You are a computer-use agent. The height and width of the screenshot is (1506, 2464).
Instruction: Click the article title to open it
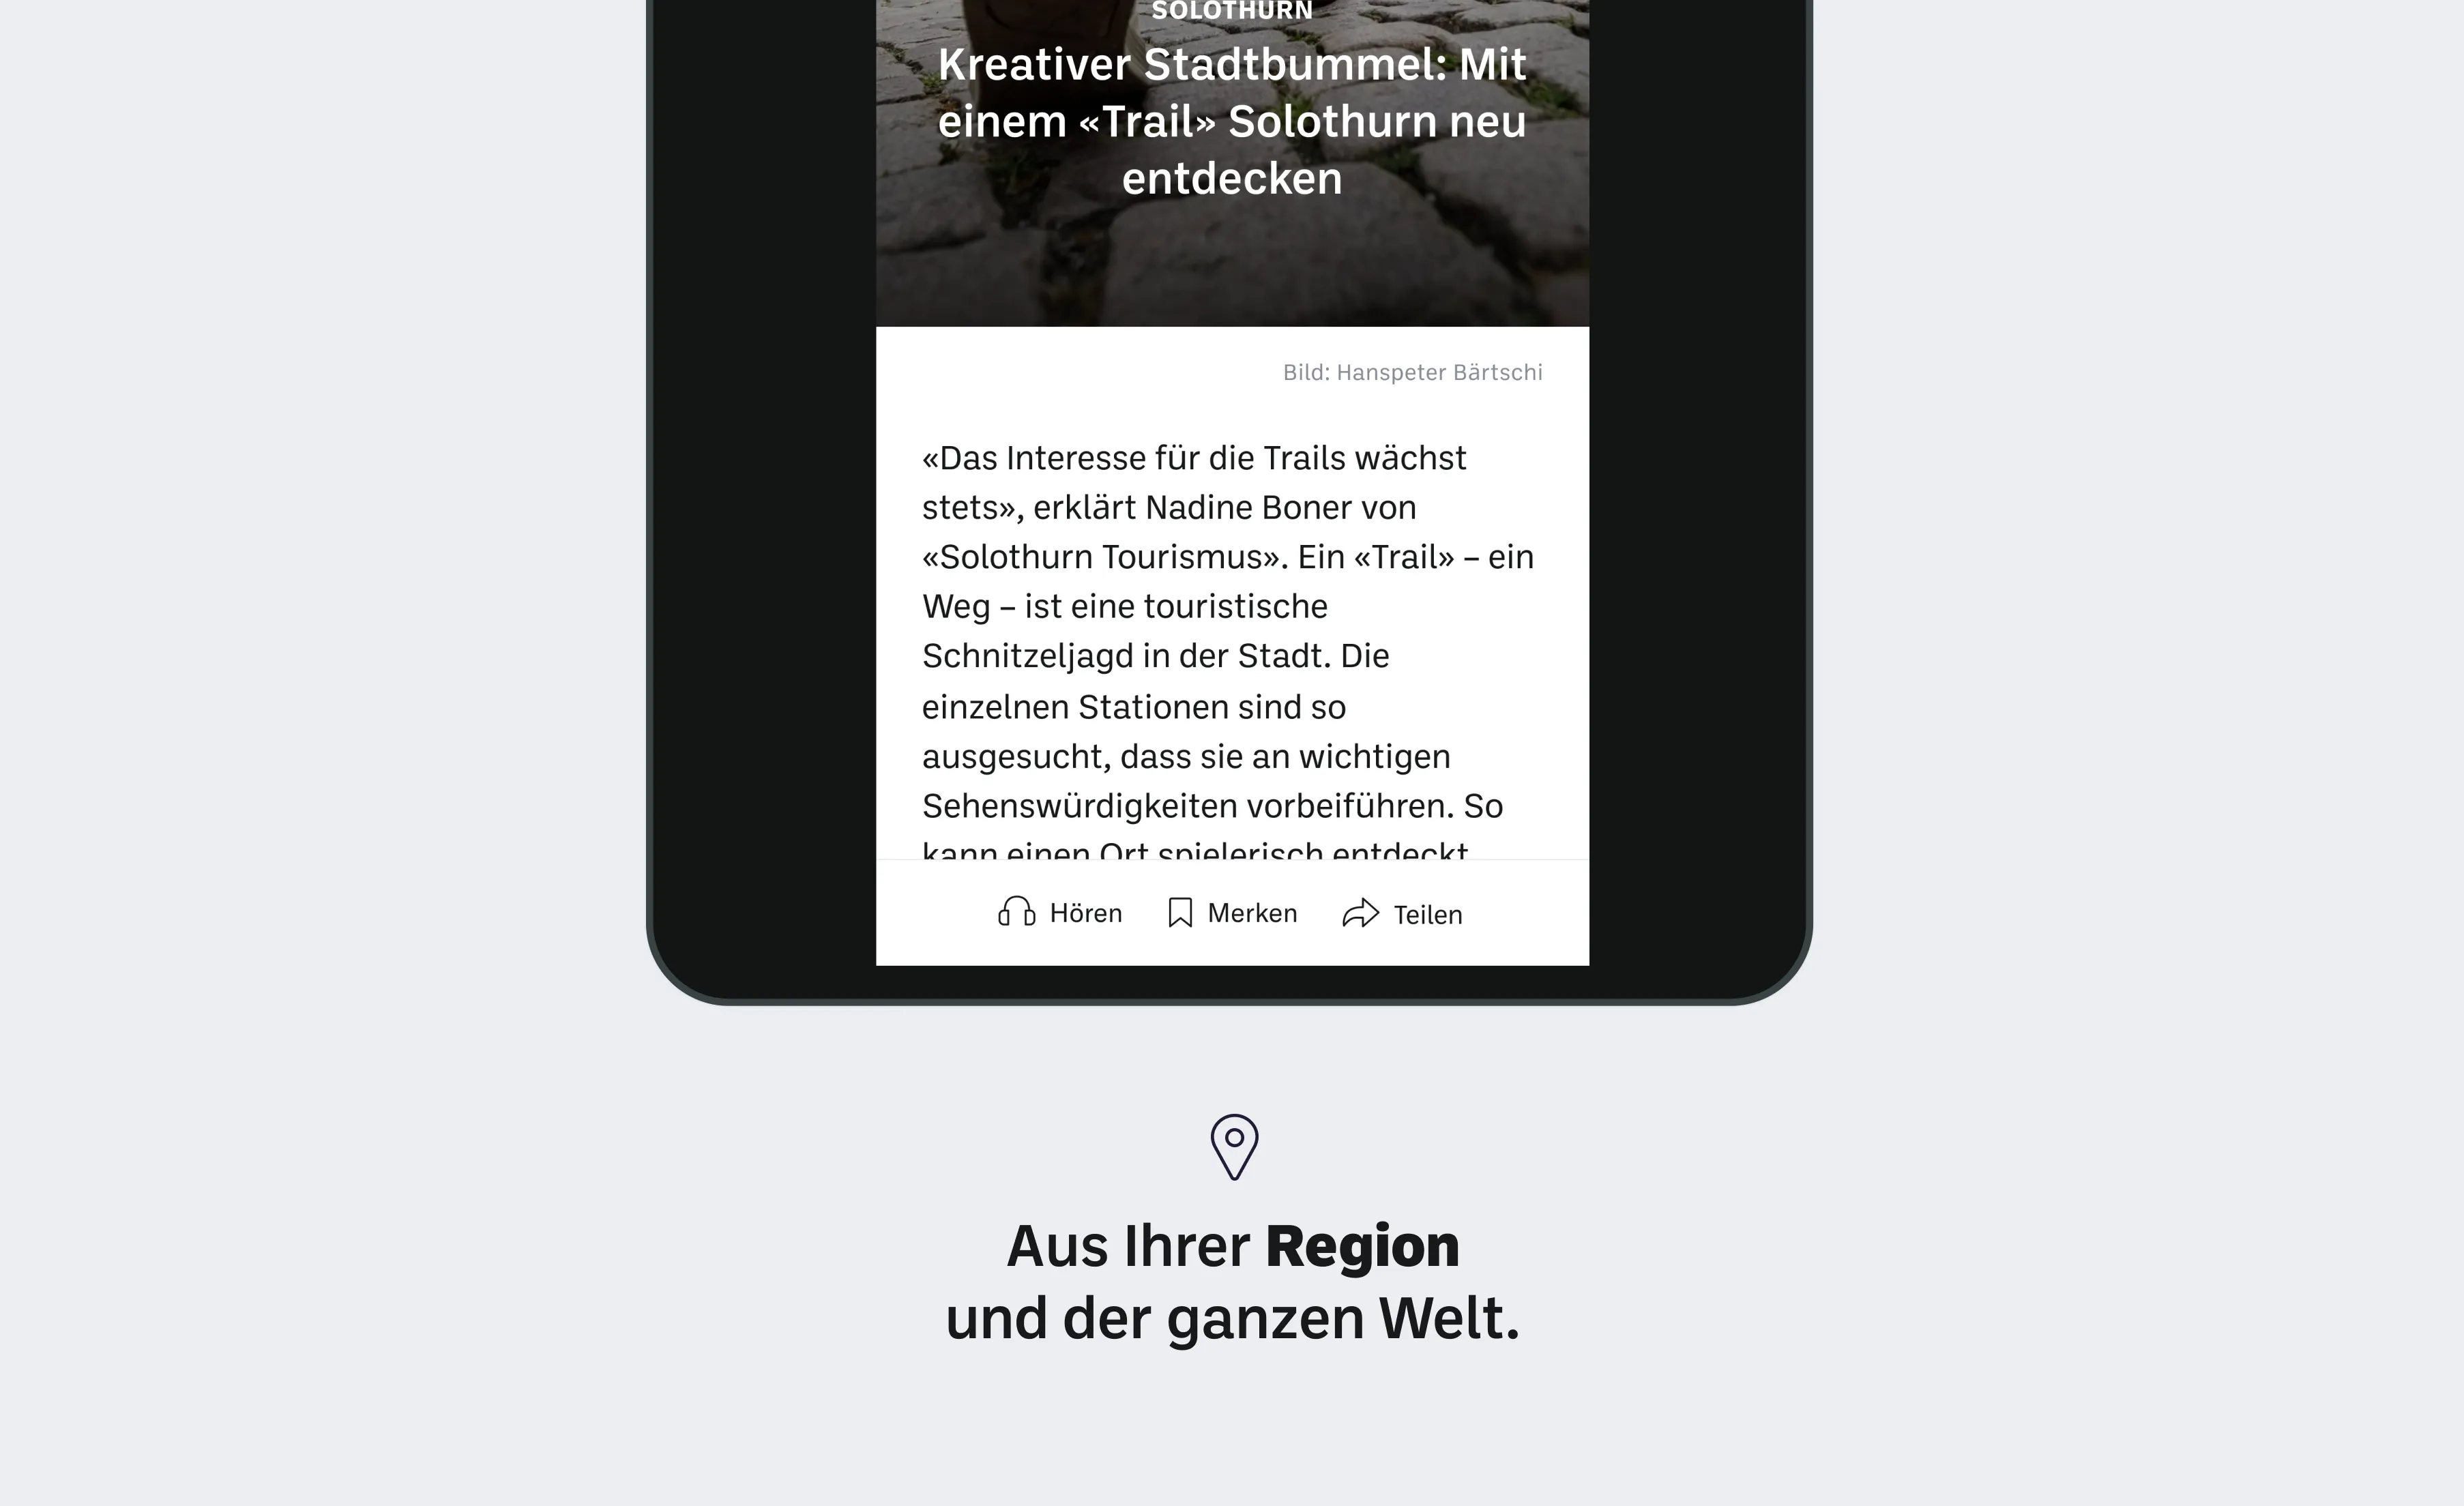pos(1232,119)
